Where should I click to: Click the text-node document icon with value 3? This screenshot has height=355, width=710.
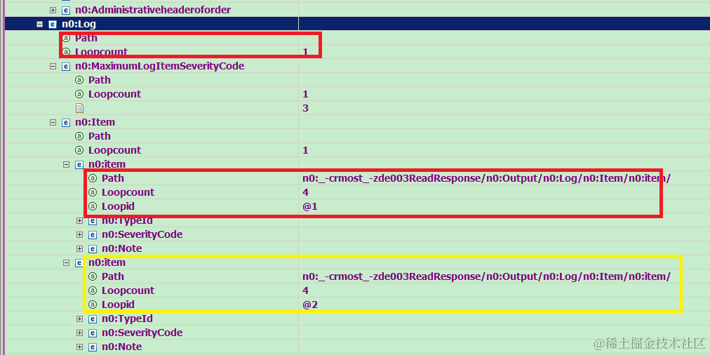[79, 108]
